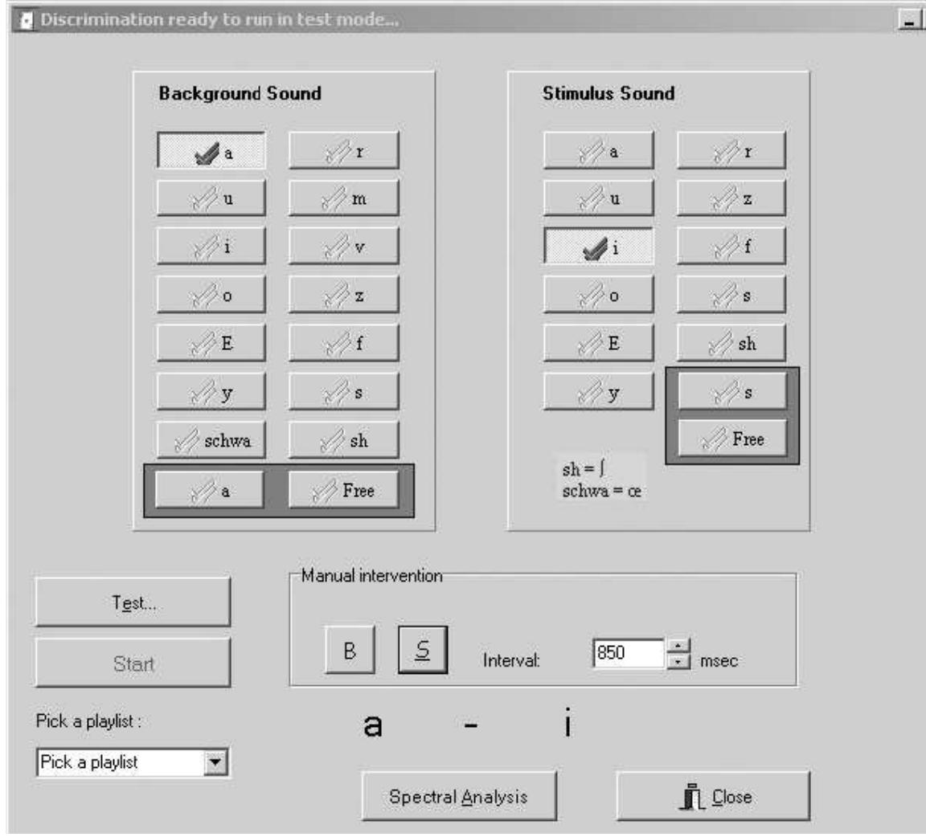Select 'E' as Stimulus Sound
This screenshot has height=837, width=926.
coord(598,343)
